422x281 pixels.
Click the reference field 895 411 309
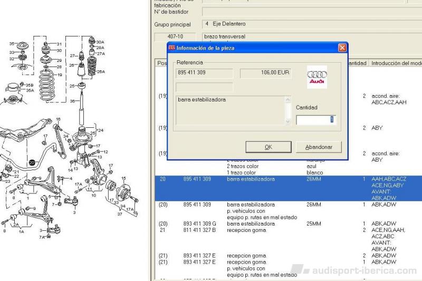204,73
